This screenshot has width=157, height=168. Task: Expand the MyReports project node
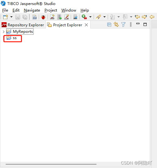point(3,32)
